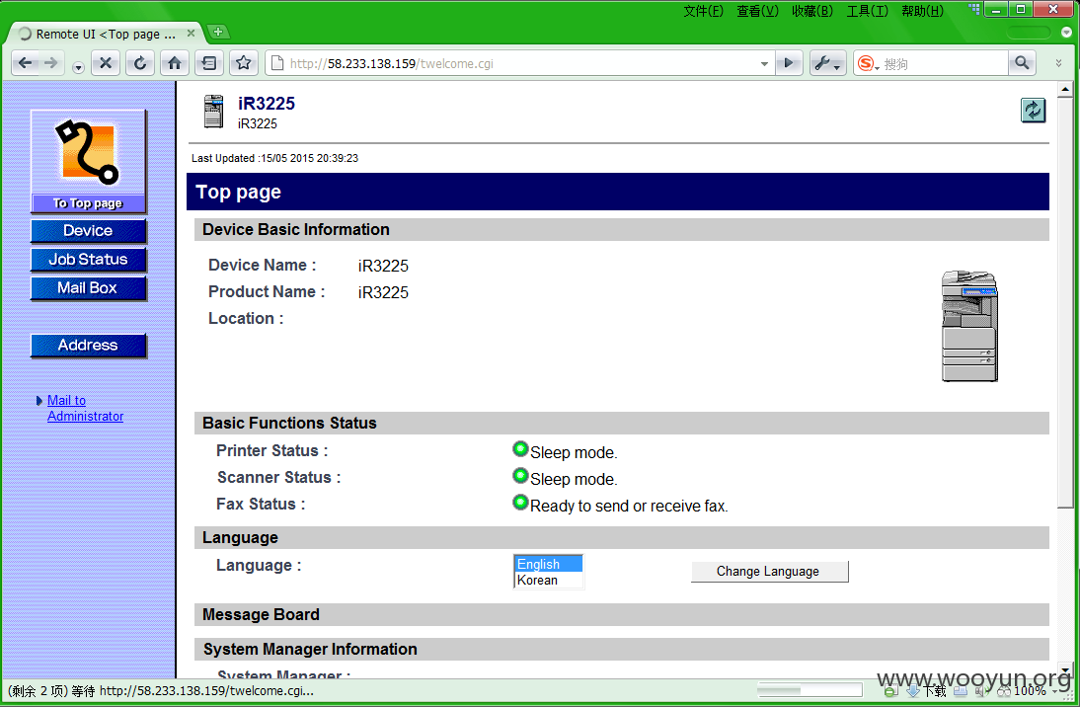
Task: Open the 帮助(H) menu
Action: click(922, 10)
